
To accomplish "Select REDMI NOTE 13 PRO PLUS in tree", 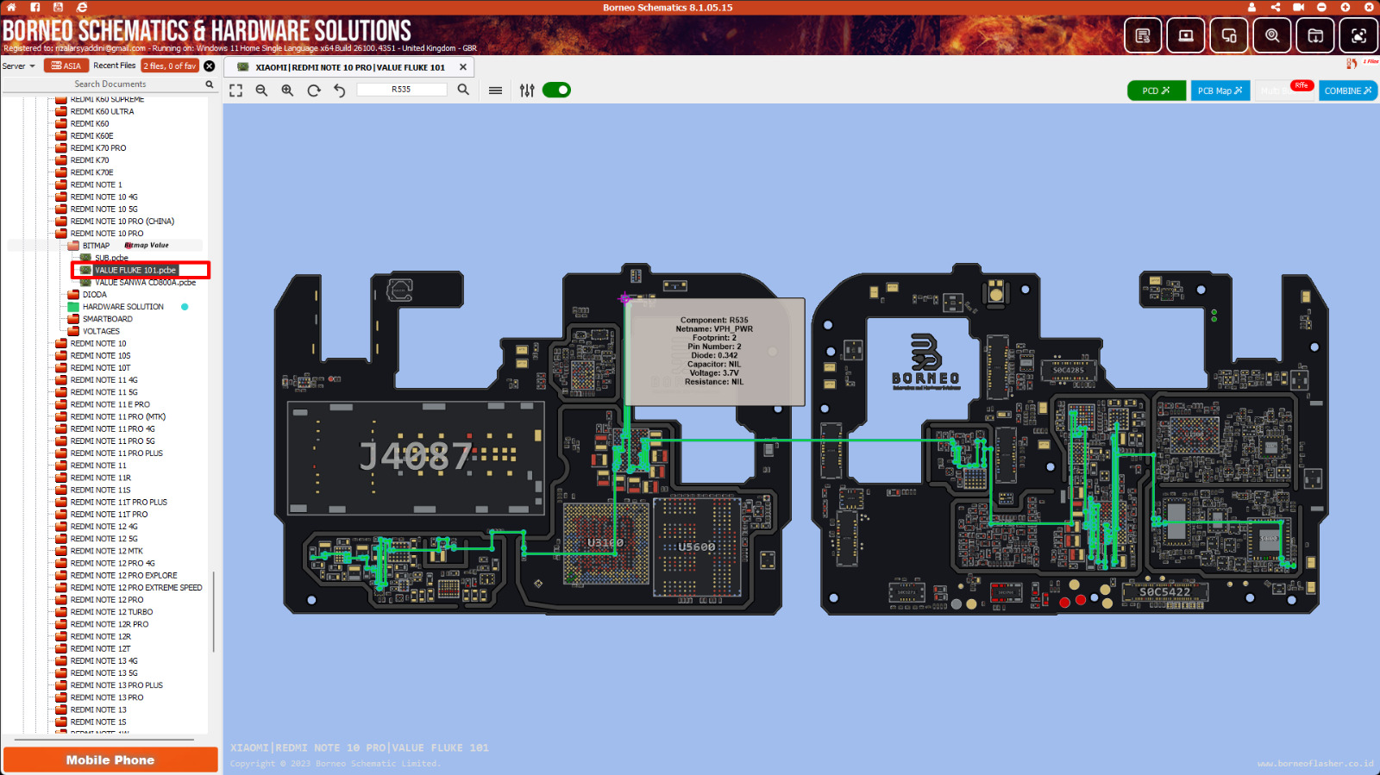I will [x=116, y=685].
